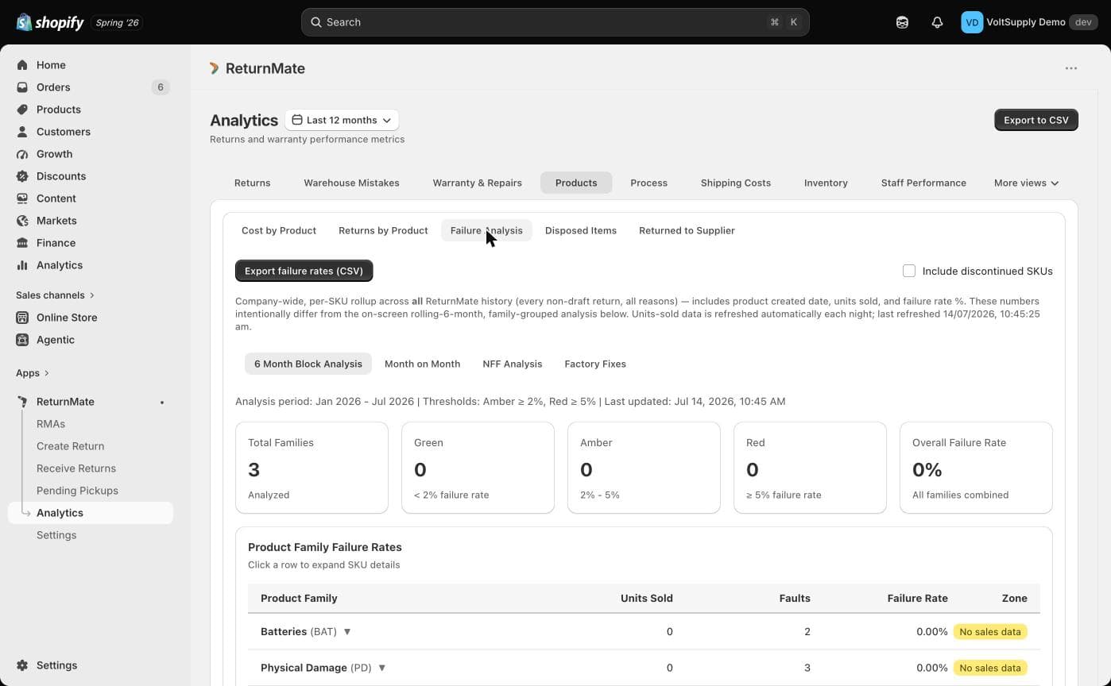This screenshot has width=1111, height=686.
Task: Click the search magnifier icon
Action: pos(315,22)
